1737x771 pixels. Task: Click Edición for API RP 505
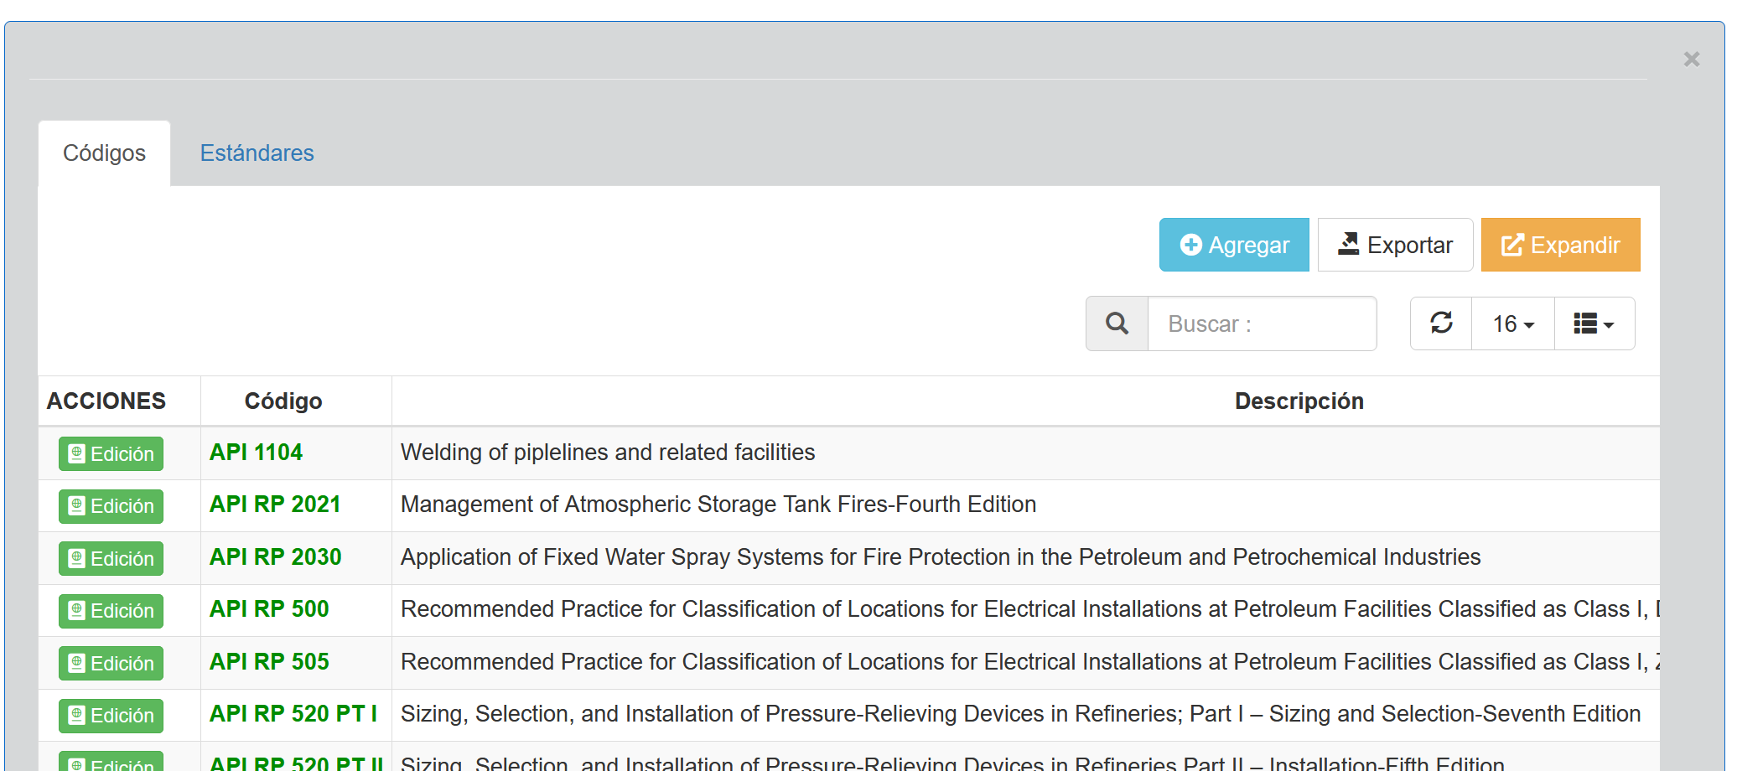click(111, 664)
